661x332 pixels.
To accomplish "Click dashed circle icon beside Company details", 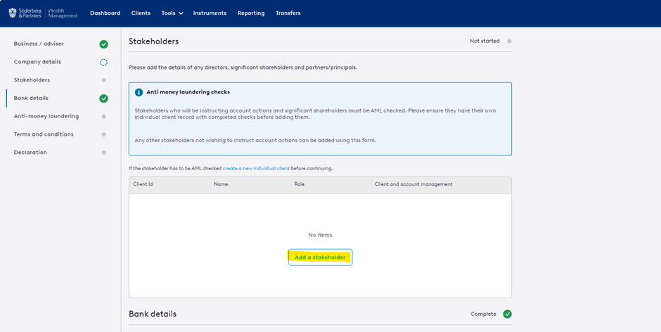I will pyautogui.click(x=103, y=62).
